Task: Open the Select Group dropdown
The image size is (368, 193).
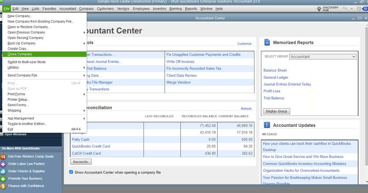Action: (323, 57)
